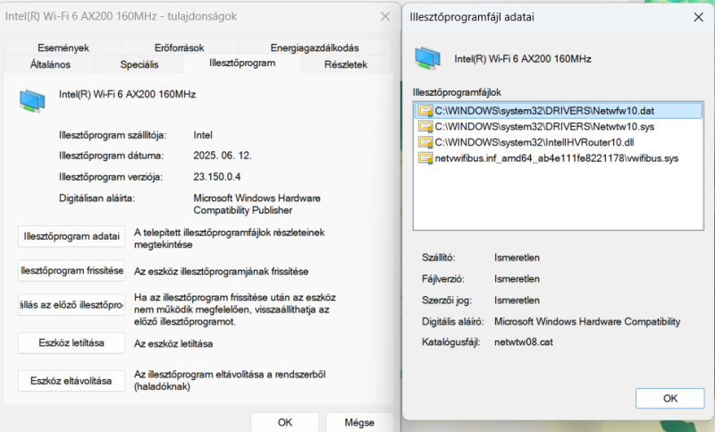Screen dimensions: 715x432
Task: Select the Netwtw10.sys file row
Action: [559, 126]
